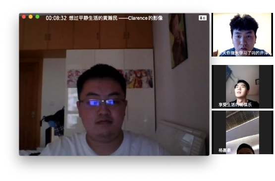Image resolution: width=275 pixels, height=181 pixels.
Task: Enter fullscreen with the green button
Action: click(37, 17)
